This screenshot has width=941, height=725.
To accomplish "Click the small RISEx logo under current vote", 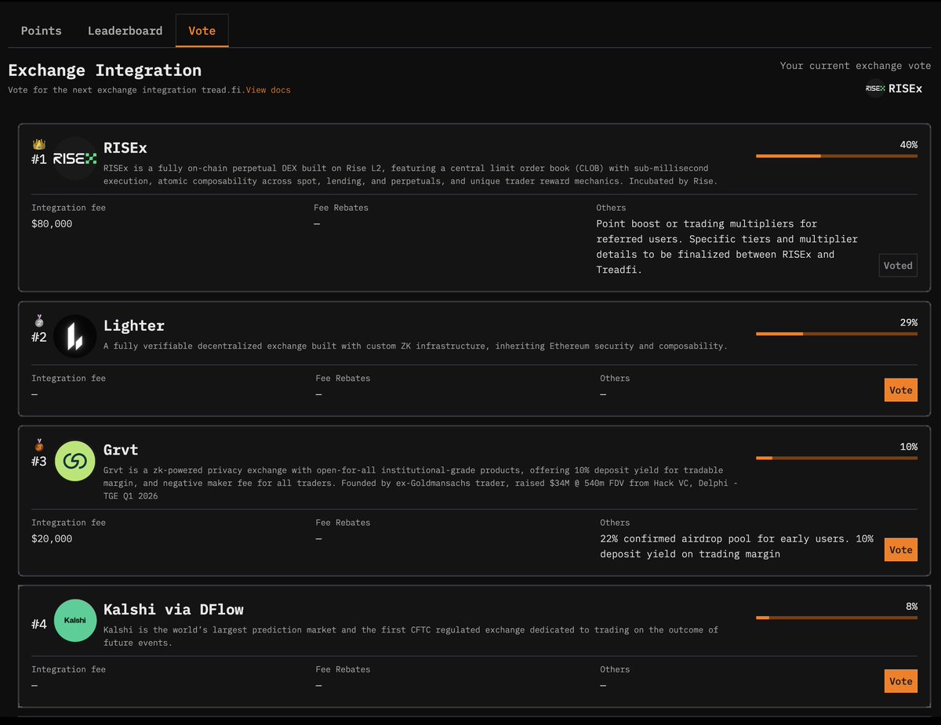I will (x=875, y=89).
